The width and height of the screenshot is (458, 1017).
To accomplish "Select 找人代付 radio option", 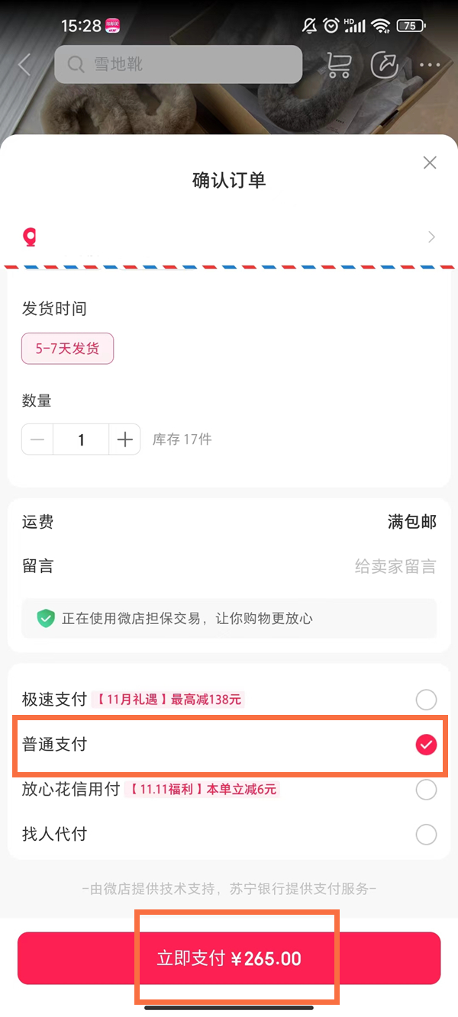I will point(426,835).
